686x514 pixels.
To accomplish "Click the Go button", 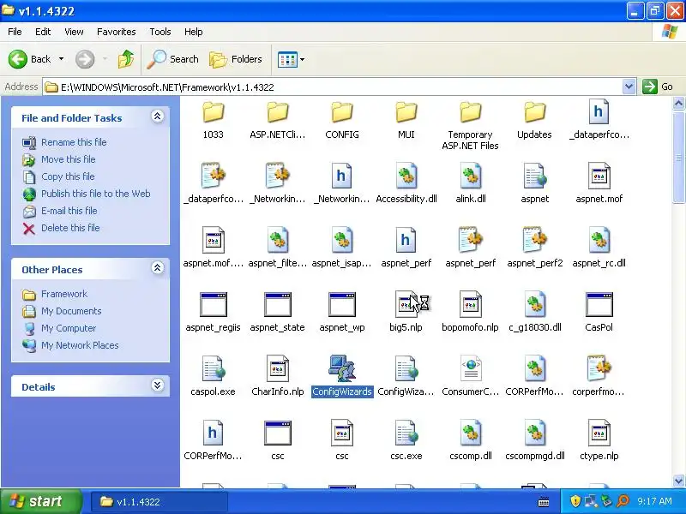I will pos(658,87).
